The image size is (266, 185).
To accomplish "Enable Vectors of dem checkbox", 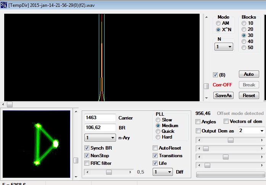I will 226,121.
